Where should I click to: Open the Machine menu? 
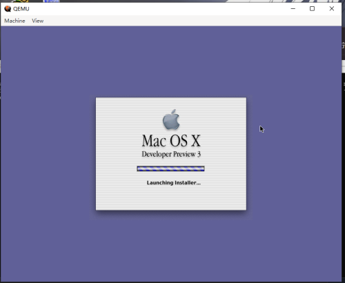pyautogui.click(x=14, y=21)
